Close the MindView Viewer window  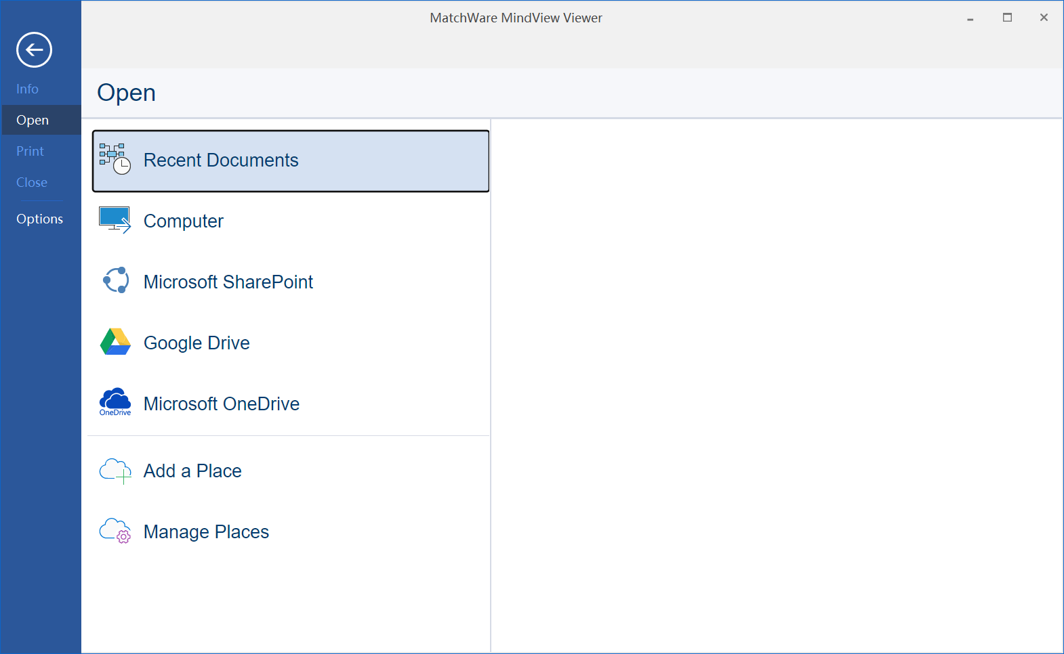(1044, 18)
